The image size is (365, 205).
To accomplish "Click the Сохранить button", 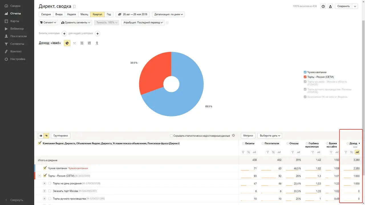I will tap(344, 6).
